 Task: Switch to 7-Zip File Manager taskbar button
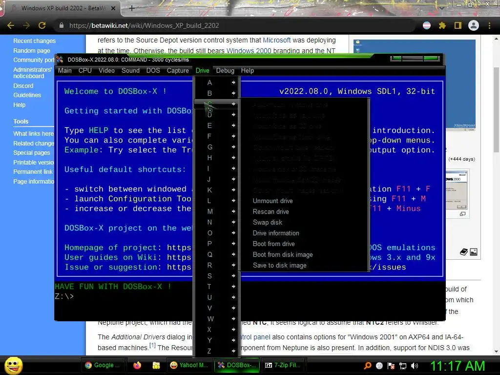pos(283,365)
